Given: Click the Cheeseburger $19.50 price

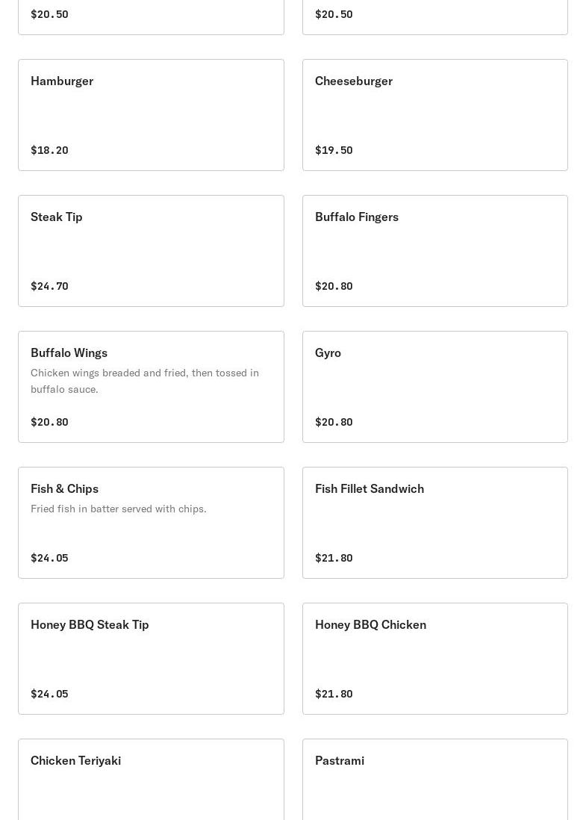Looking at the screenshot, I should pos(334,150).
